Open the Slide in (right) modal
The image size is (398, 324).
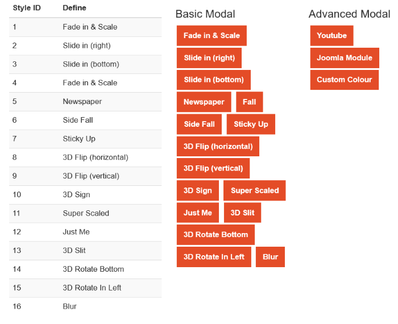pos(209,58)
